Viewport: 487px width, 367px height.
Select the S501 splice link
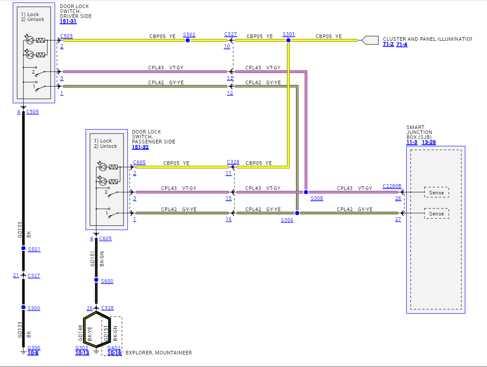click(x=34, y=249)
